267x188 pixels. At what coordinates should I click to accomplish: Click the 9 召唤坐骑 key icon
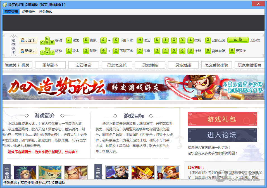coord(208,51)
